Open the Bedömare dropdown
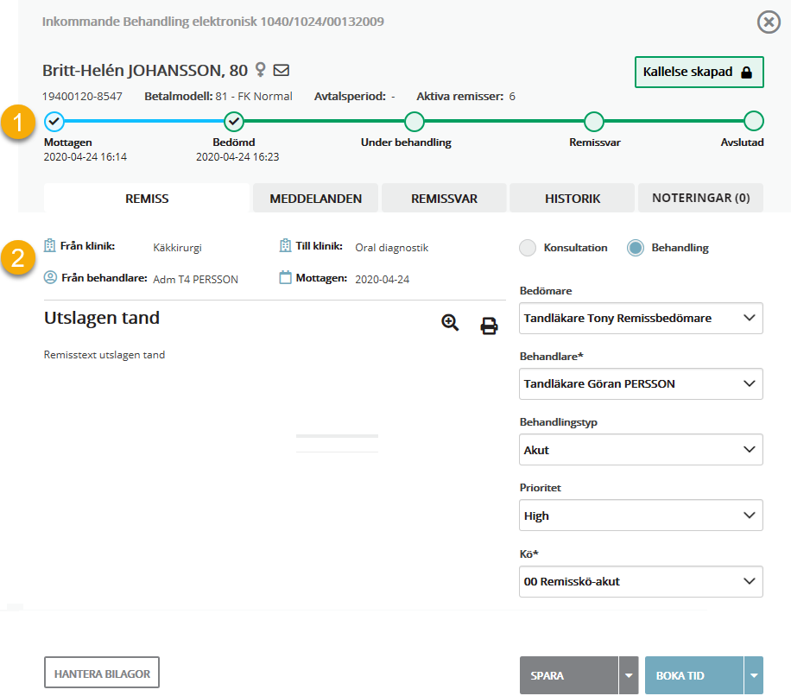 [642, 318]
